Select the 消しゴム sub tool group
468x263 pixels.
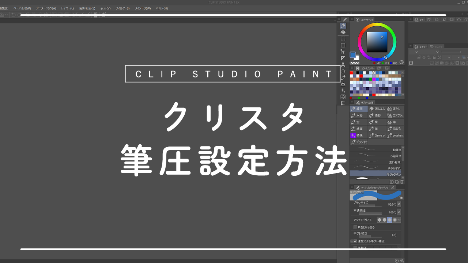[x=377, y=109]
